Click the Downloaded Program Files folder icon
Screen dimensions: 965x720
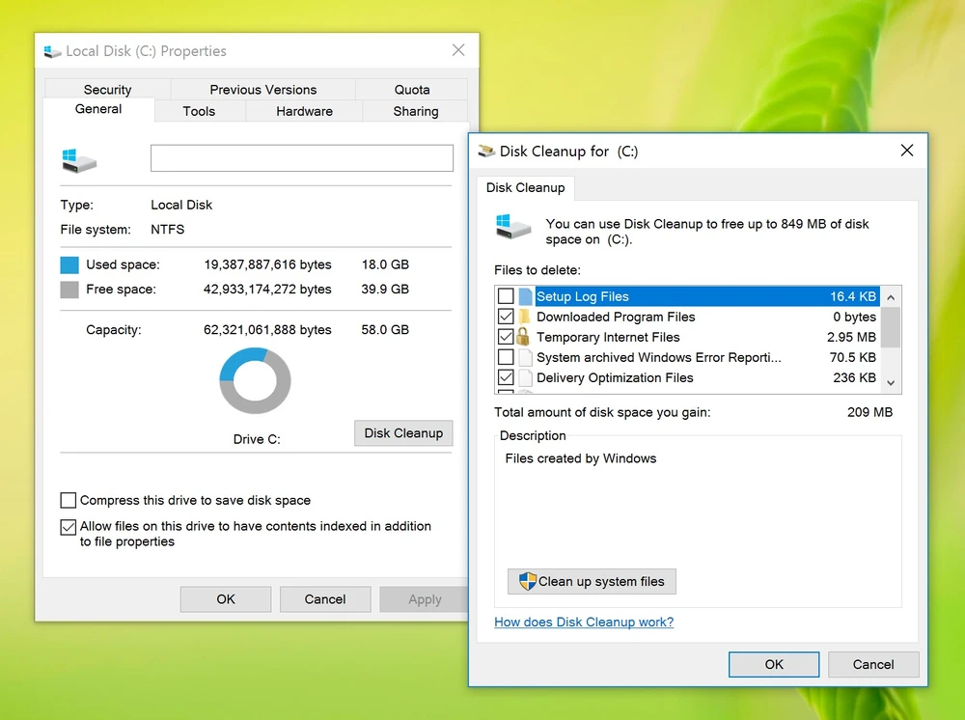525,317
